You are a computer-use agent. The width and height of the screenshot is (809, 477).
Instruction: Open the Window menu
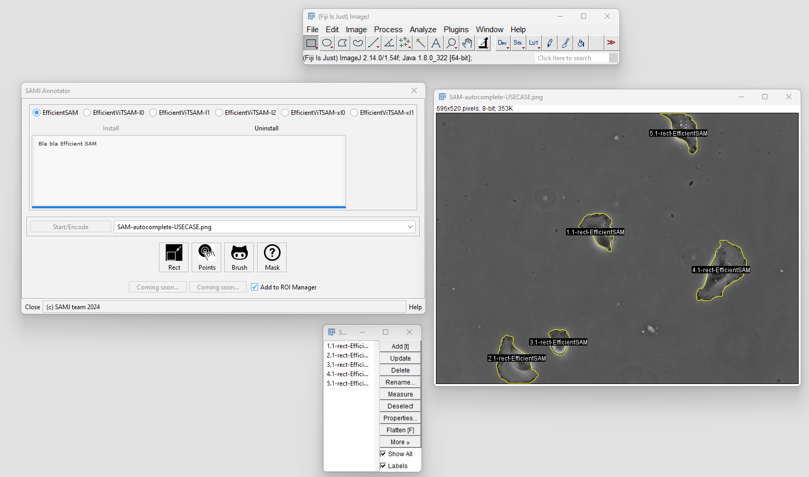tap(489, 30)
